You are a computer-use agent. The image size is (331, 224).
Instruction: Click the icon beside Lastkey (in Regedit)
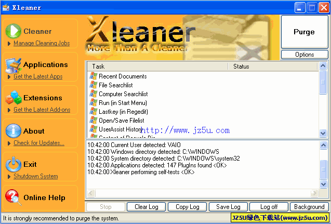click(94, 111)
